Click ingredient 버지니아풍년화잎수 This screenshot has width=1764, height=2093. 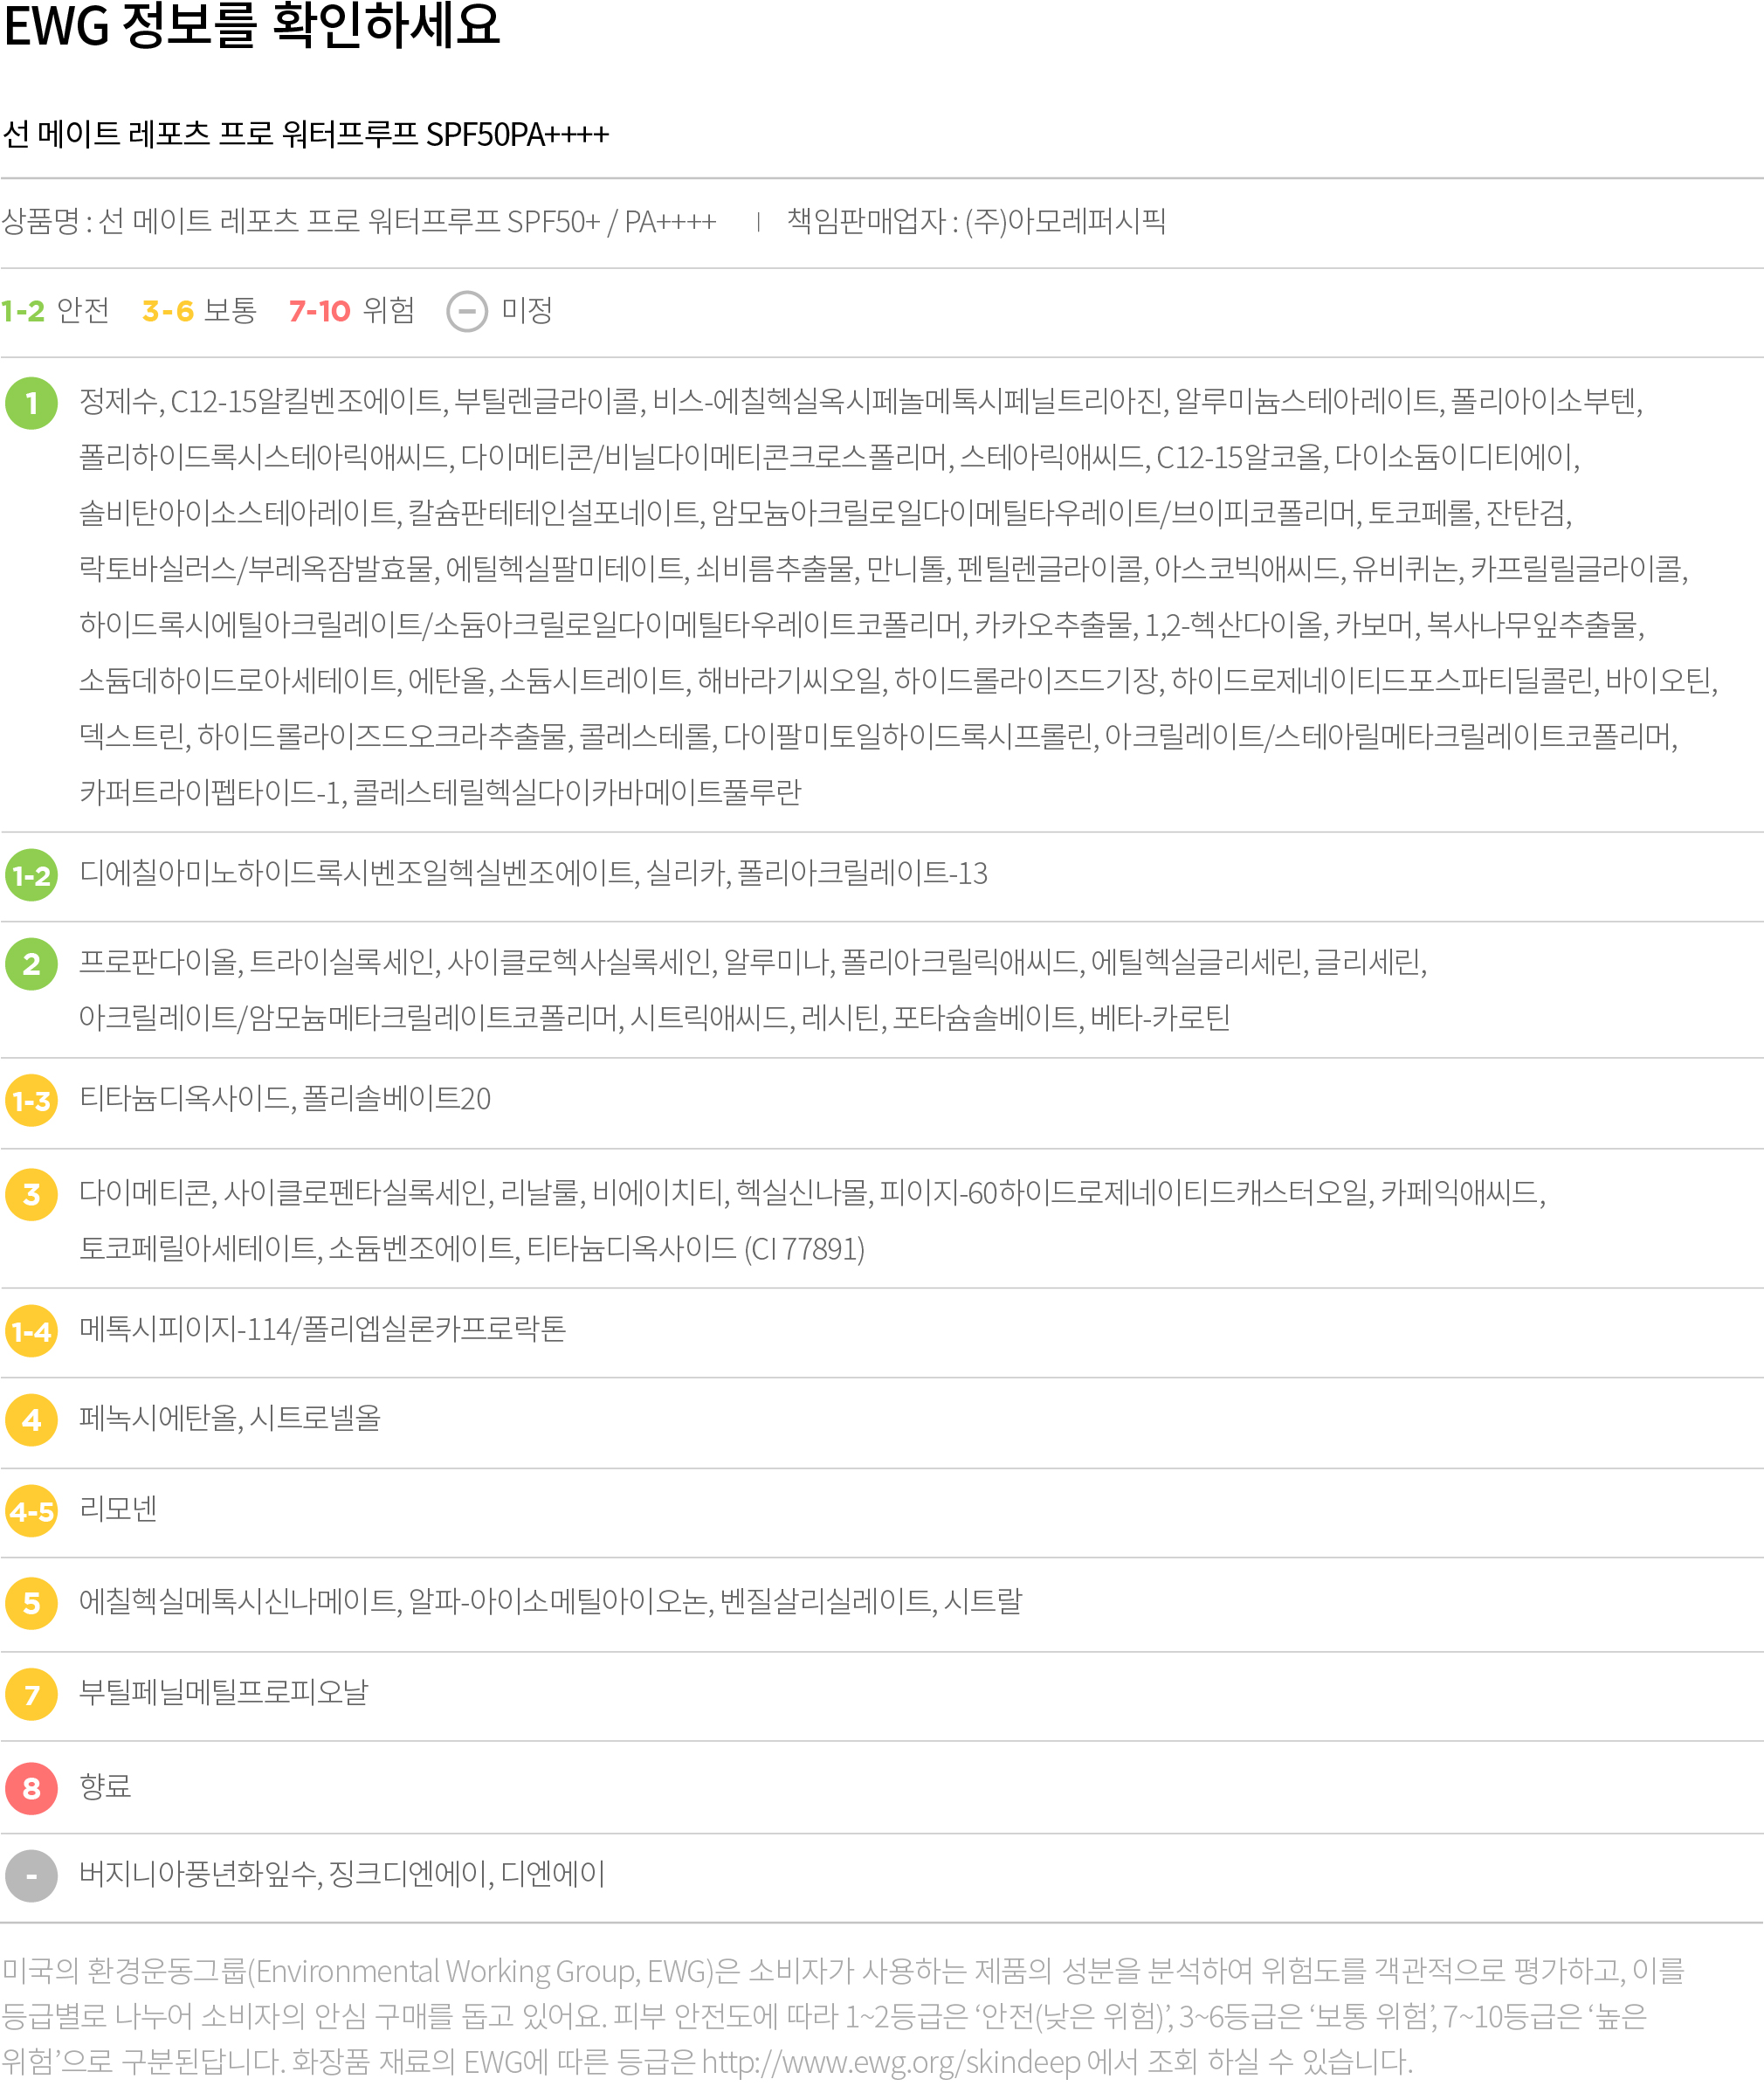(x=198, y=1875)
